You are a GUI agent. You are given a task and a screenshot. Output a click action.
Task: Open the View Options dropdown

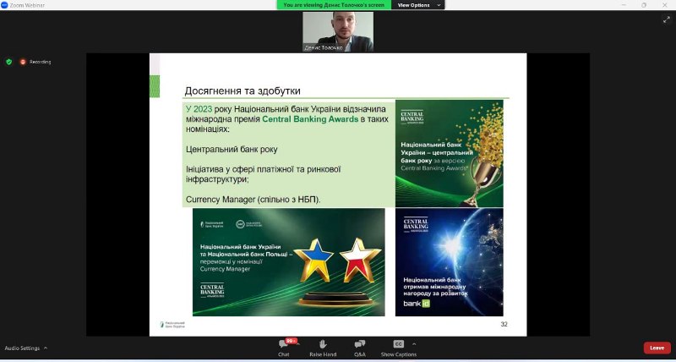tap(418, 5)
